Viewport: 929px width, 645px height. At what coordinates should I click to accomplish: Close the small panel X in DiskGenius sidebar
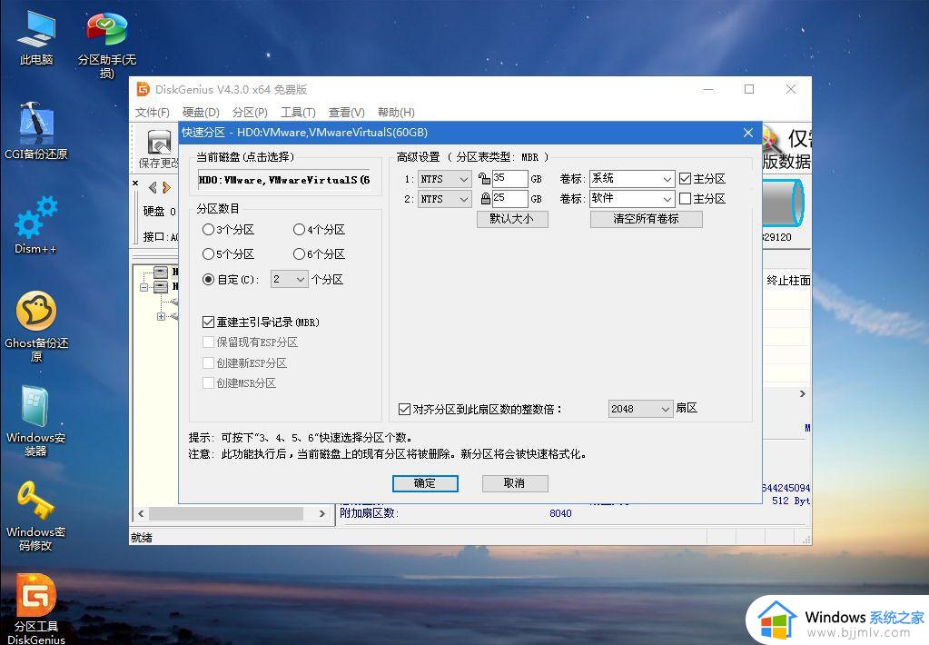135,184
